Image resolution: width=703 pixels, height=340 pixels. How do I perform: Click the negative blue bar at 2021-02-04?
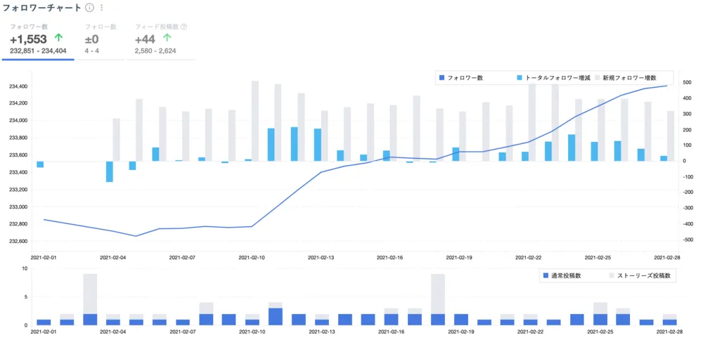click(x=110, y=171)
